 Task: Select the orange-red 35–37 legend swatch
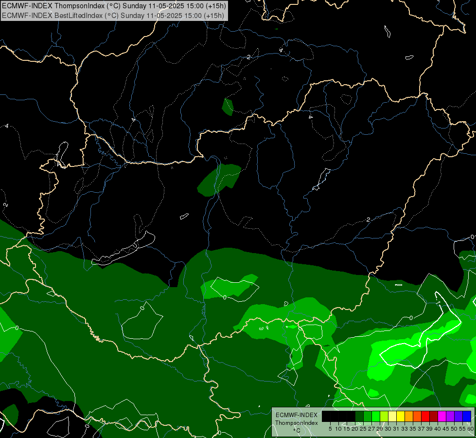(x=417, y=416)
